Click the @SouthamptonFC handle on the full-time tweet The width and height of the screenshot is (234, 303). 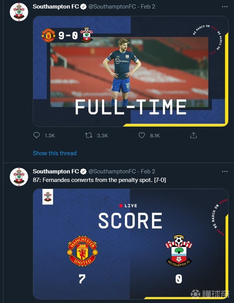click(x=112, y=7)
